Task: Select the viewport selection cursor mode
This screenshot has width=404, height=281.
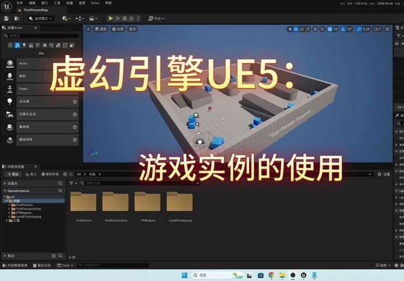Action: pos(290,29)
